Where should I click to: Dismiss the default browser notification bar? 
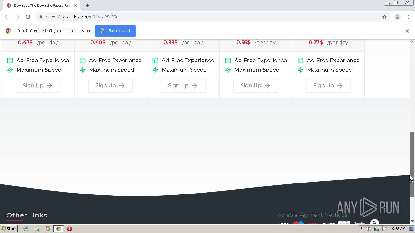pos(407,31)
